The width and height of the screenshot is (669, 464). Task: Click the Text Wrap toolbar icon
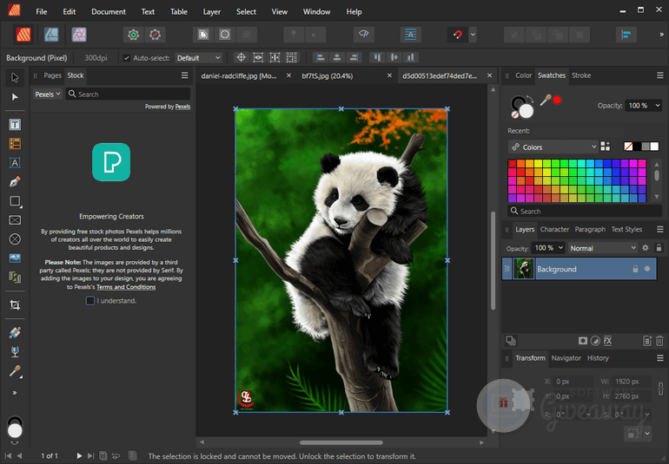coord(410,35)
